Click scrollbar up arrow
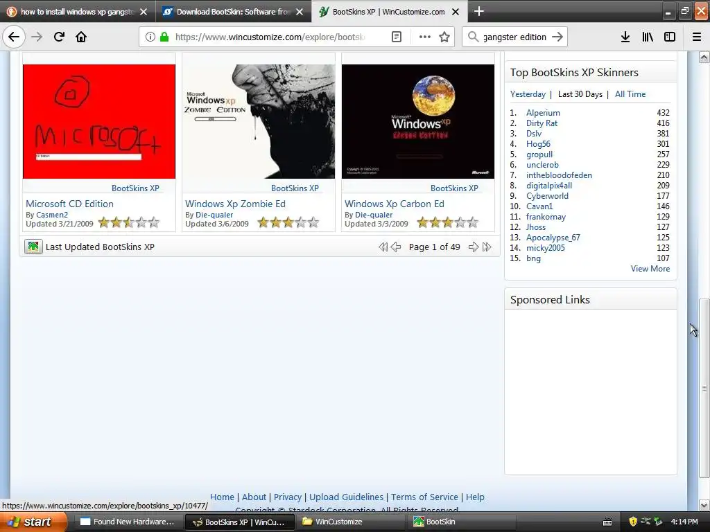The image size is (710, 532). [x=704, y=57]
